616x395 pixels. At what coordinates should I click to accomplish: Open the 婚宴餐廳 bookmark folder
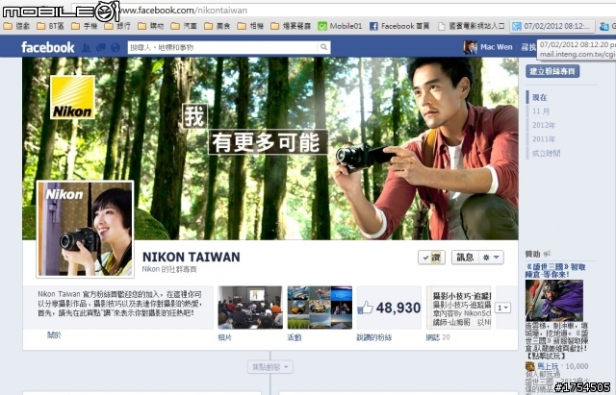coord(291,26)
